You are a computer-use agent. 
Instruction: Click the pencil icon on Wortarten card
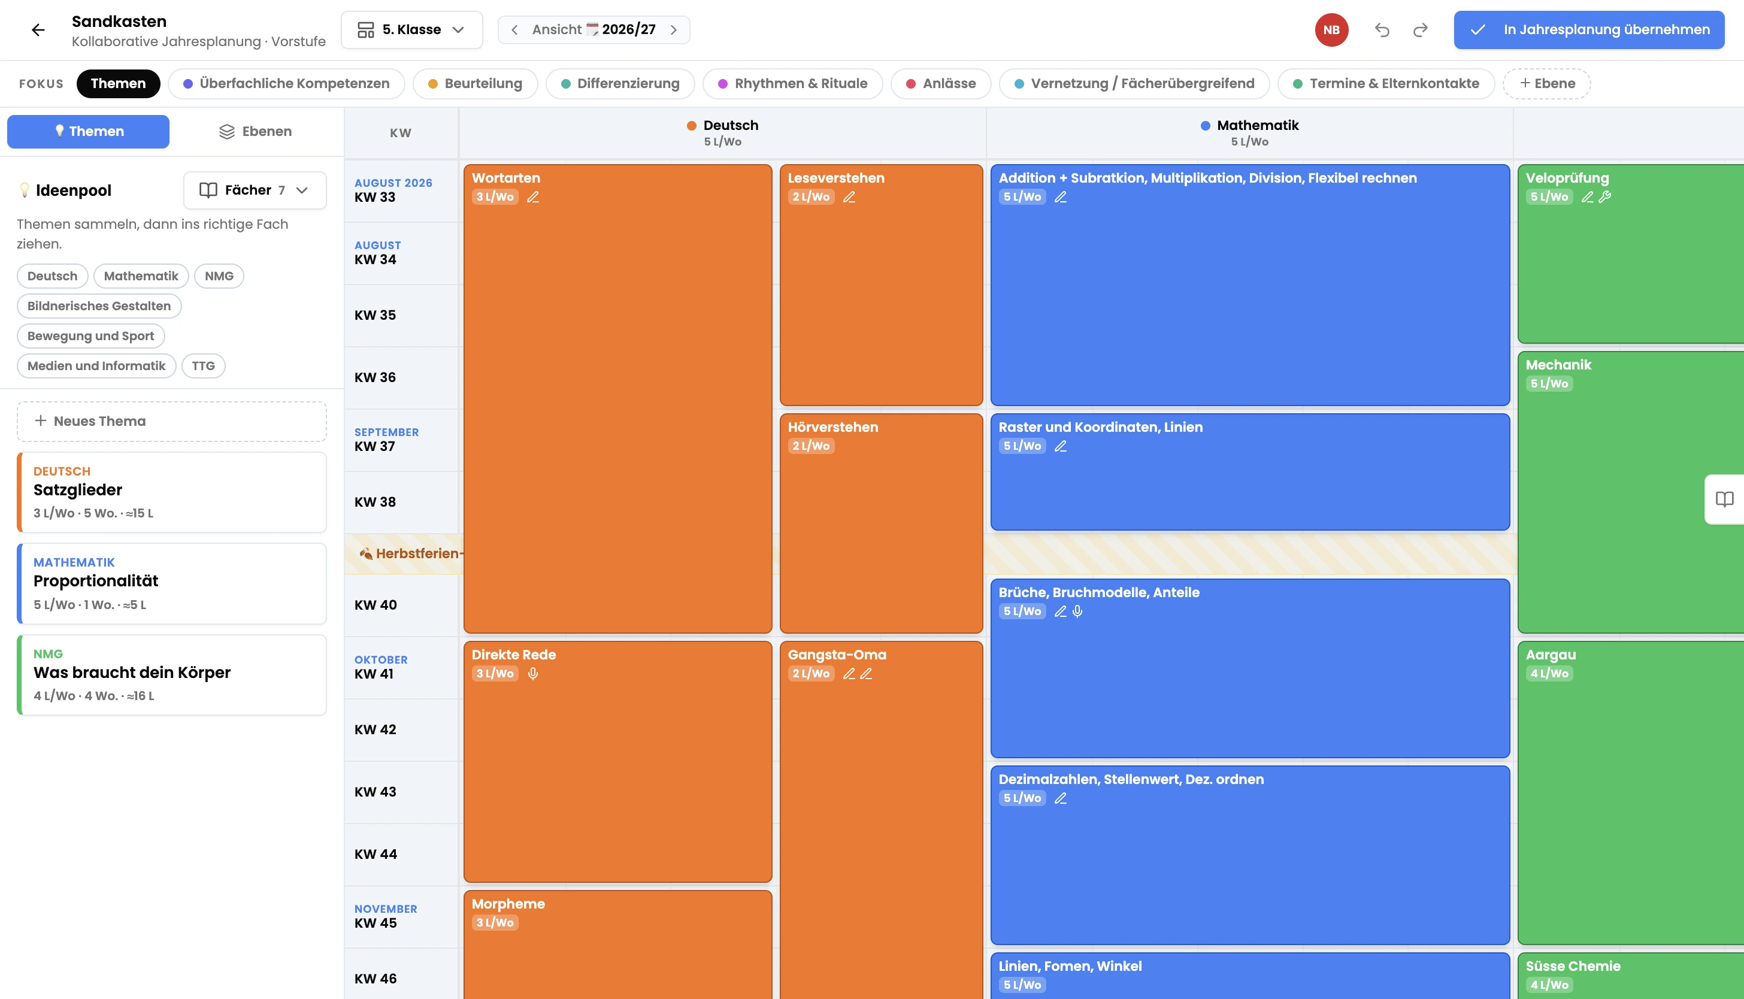point(533,197)
